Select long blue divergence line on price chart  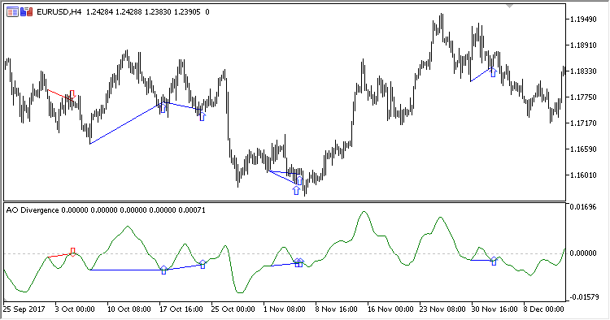point(126,123)
